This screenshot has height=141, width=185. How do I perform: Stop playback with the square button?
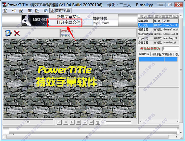[x=78, y=122]
